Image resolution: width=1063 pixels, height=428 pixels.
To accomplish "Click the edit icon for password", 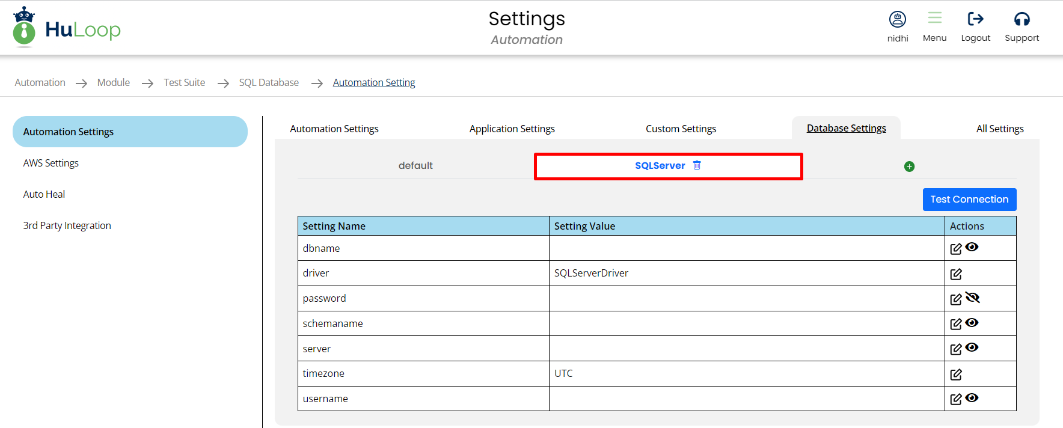I will click(x=955, y=299).
